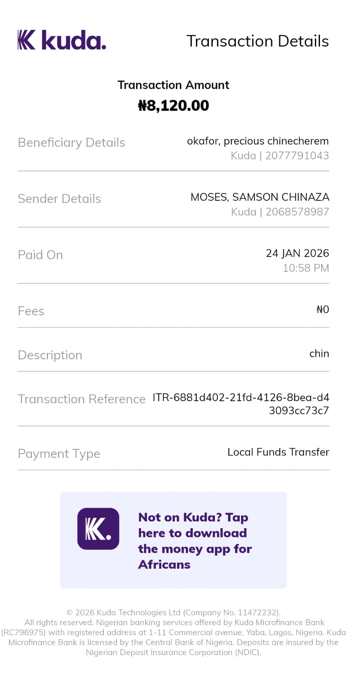The image size is (347, 675).
Task: Select beneficiary account number 2077791043
Action: pos(297,156)
